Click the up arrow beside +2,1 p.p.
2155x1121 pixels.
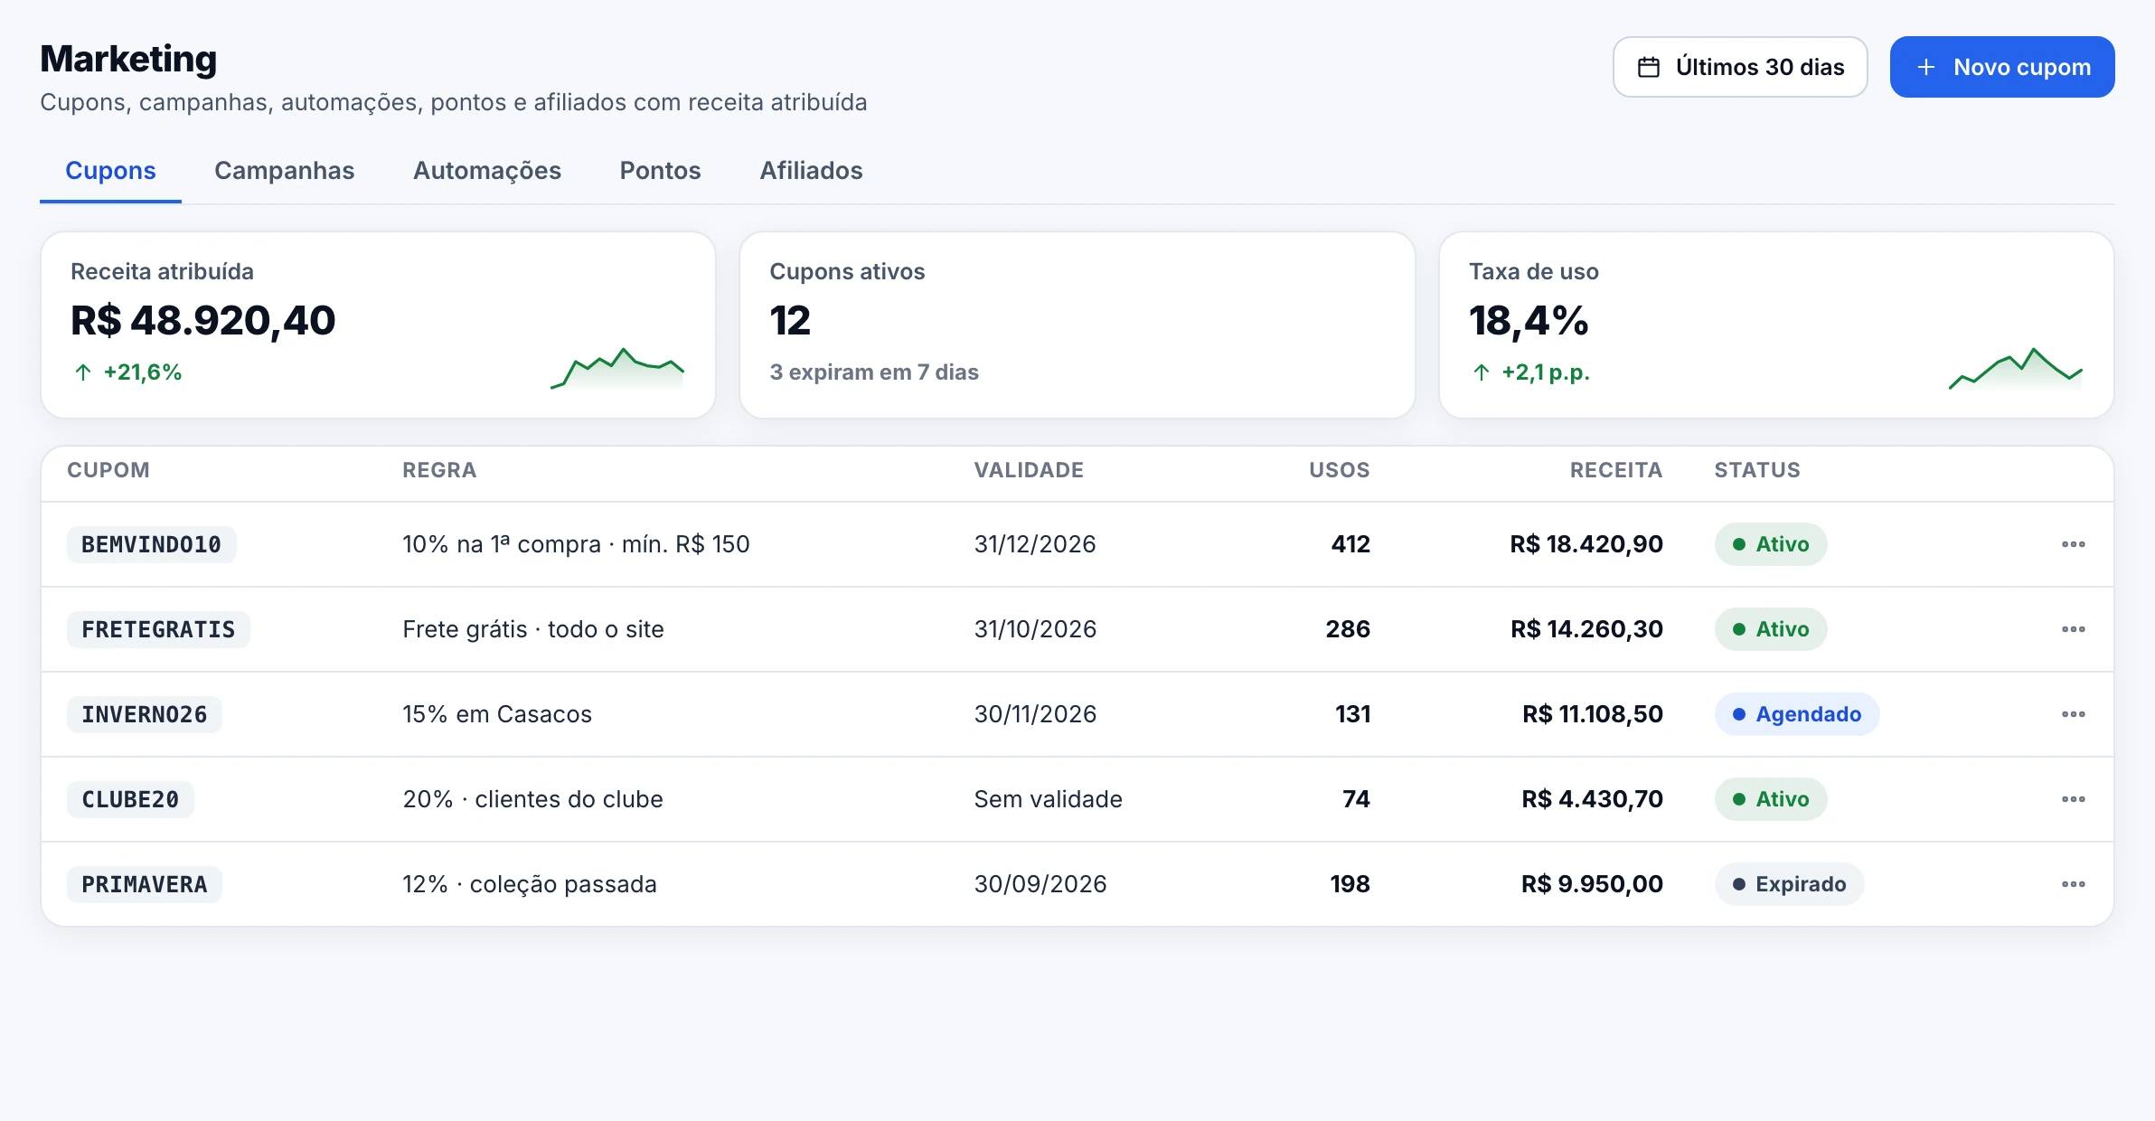tap(1481, 372)
